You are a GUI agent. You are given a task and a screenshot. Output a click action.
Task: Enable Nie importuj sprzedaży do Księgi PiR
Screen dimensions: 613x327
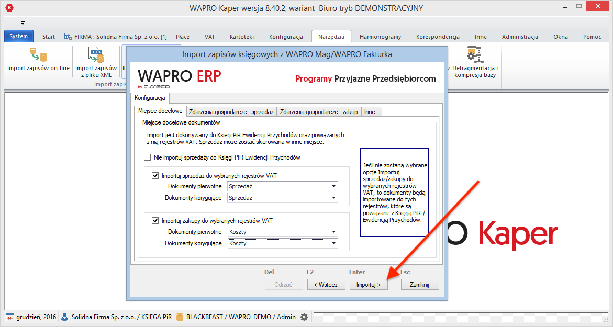tap(147, 157)
